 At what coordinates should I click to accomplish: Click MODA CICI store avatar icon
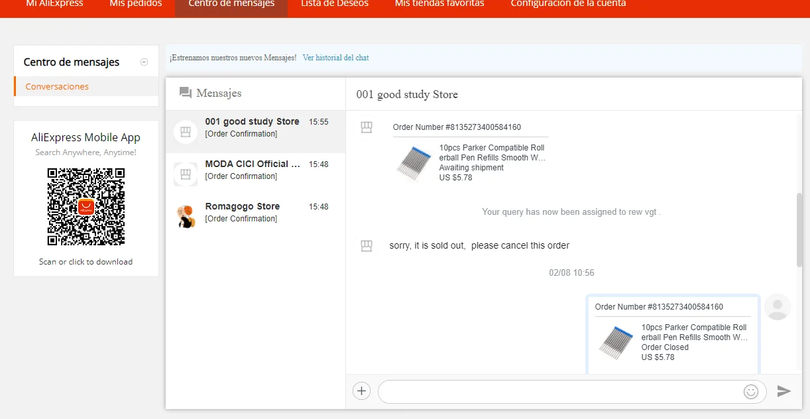coord(186,174)
